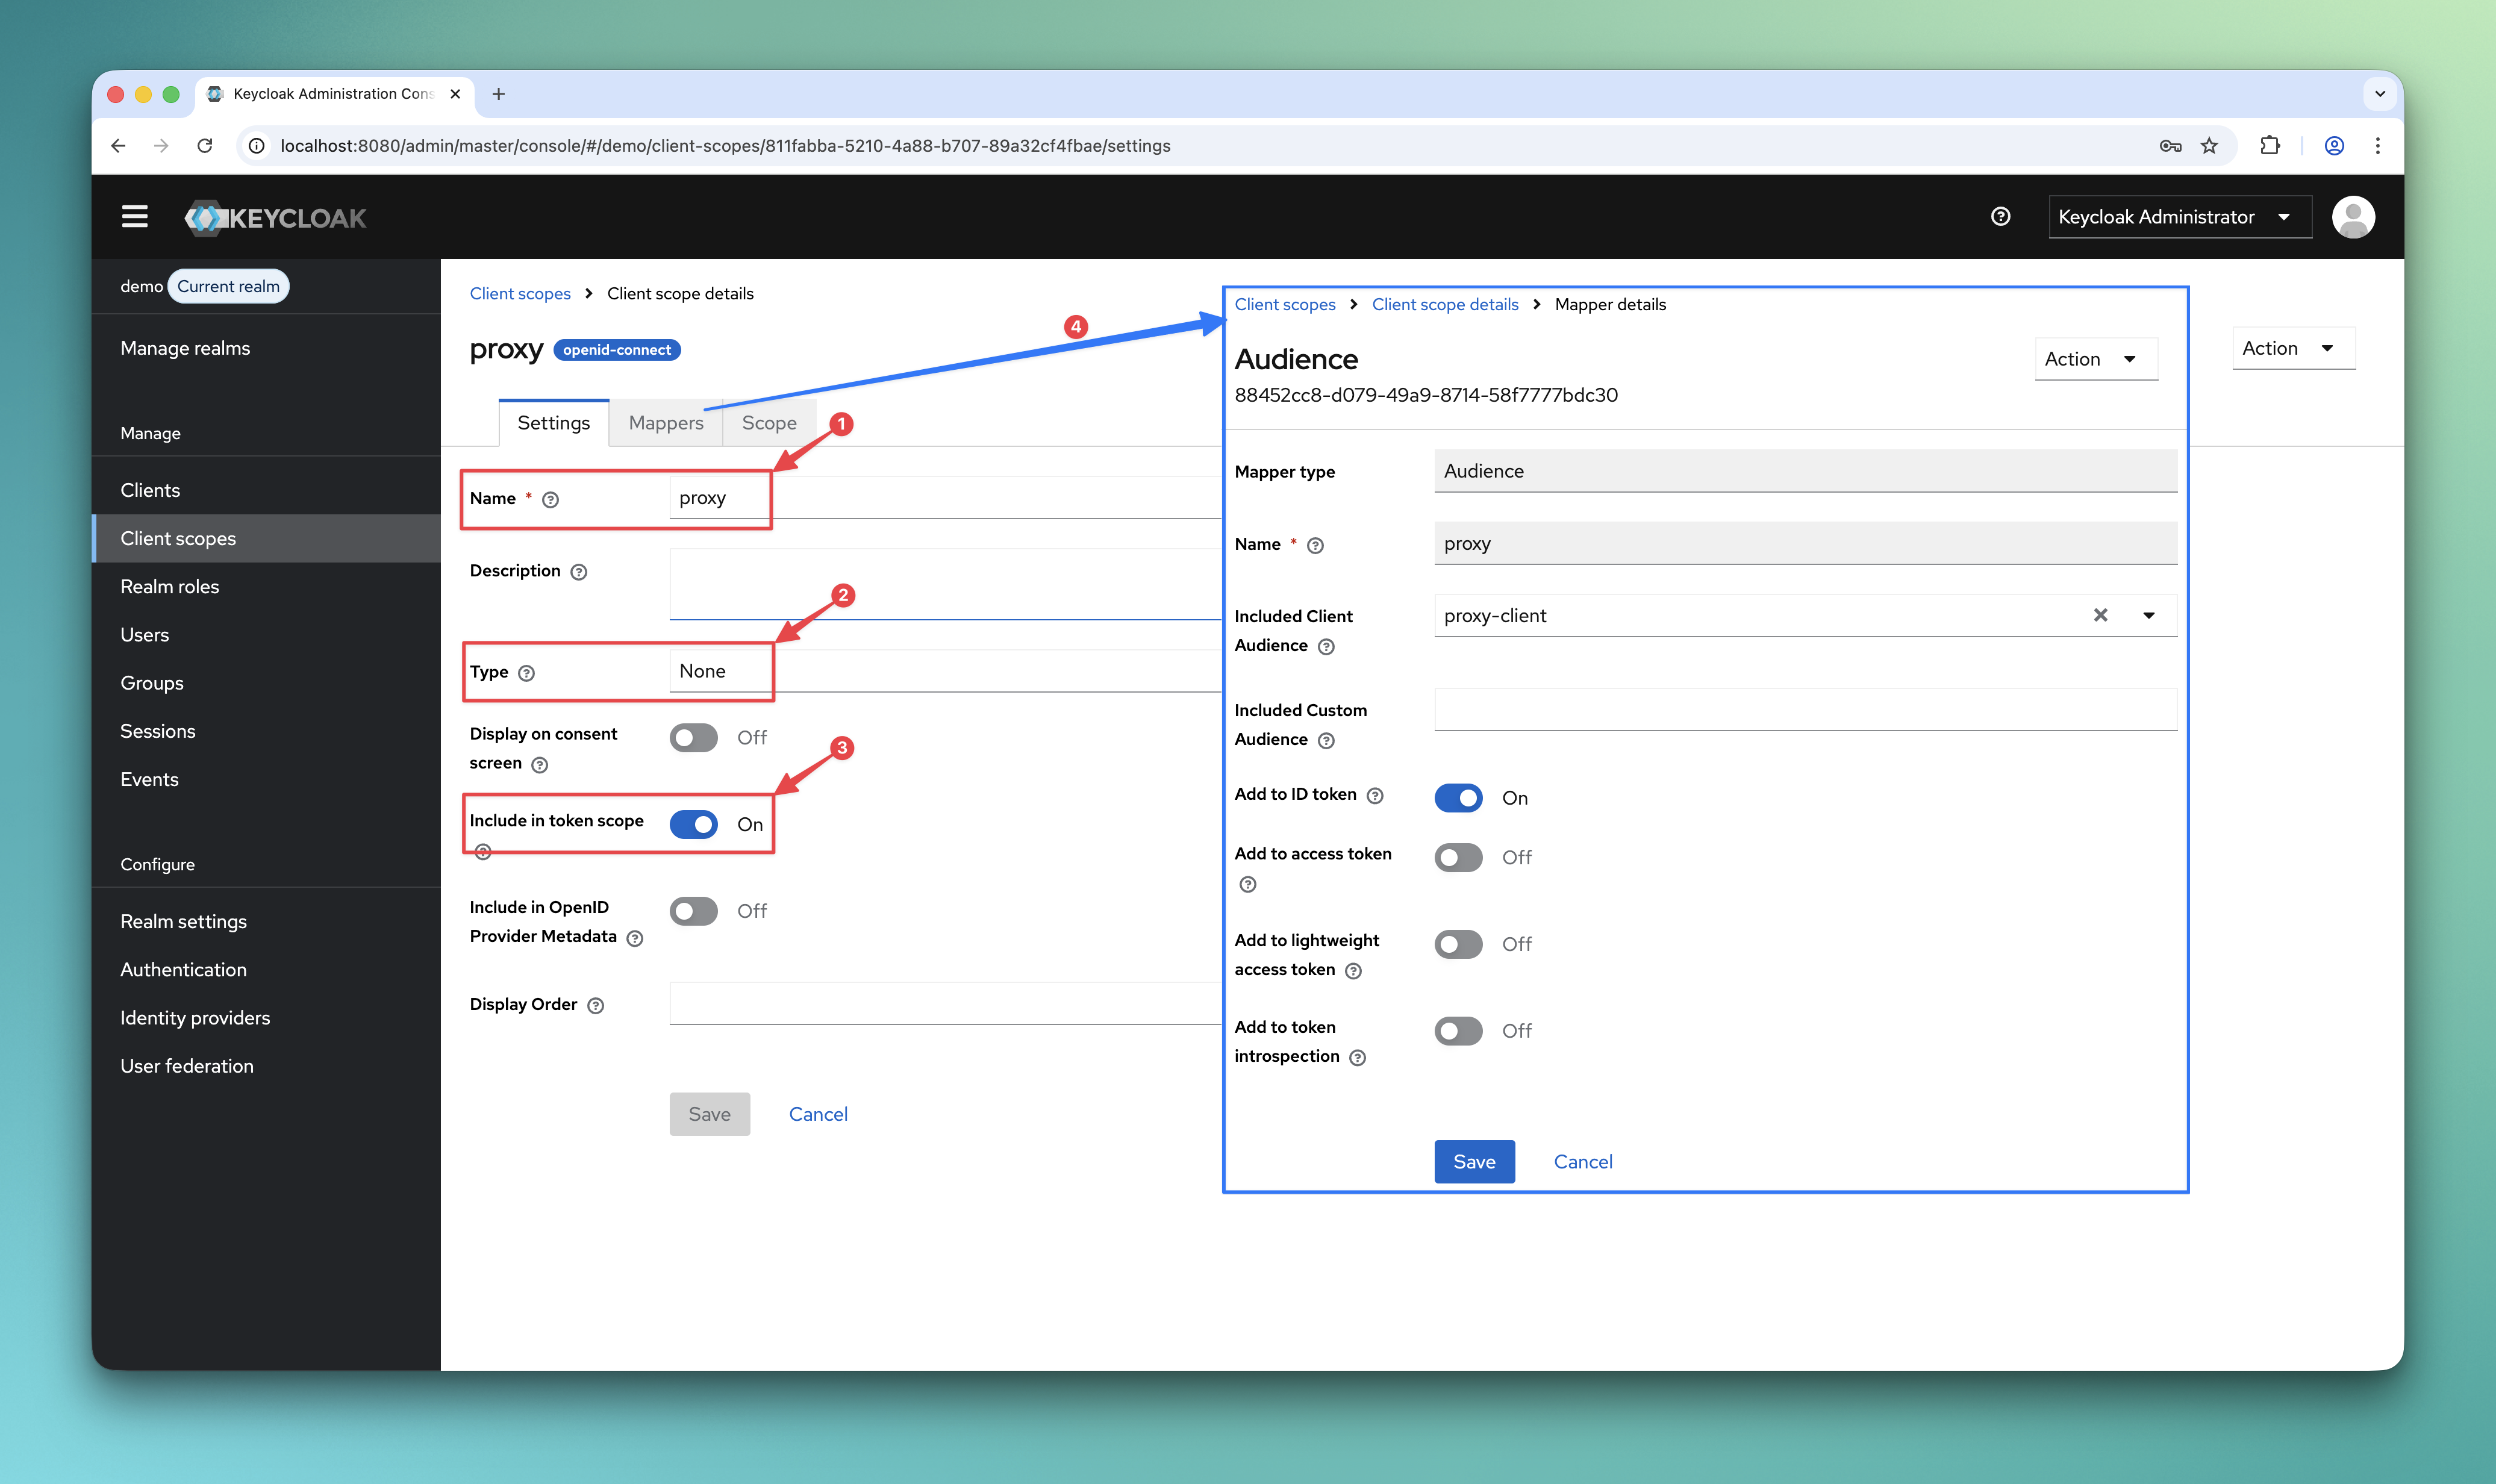2496x1484 pixels.
Task: Click the password key icon in address bar
Action: 2169,145
